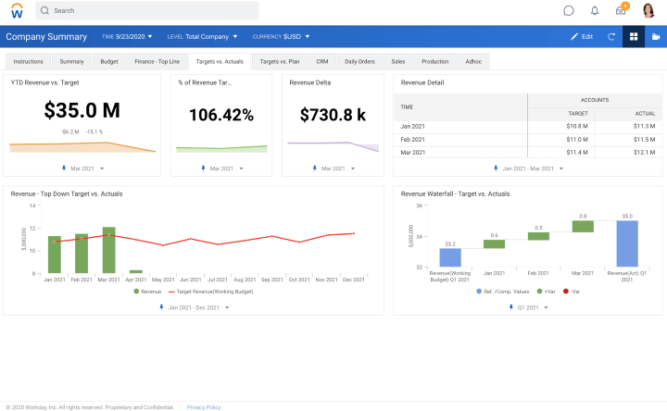This screenshot has height=411, width=667.
Task: Click the Workday logo home icon
Action: 15,11
